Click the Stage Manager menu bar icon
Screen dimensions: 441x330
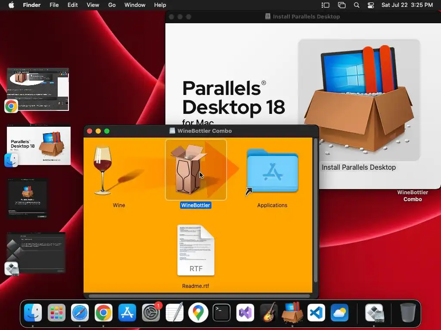pyautogui.click(x=326, y=5)
